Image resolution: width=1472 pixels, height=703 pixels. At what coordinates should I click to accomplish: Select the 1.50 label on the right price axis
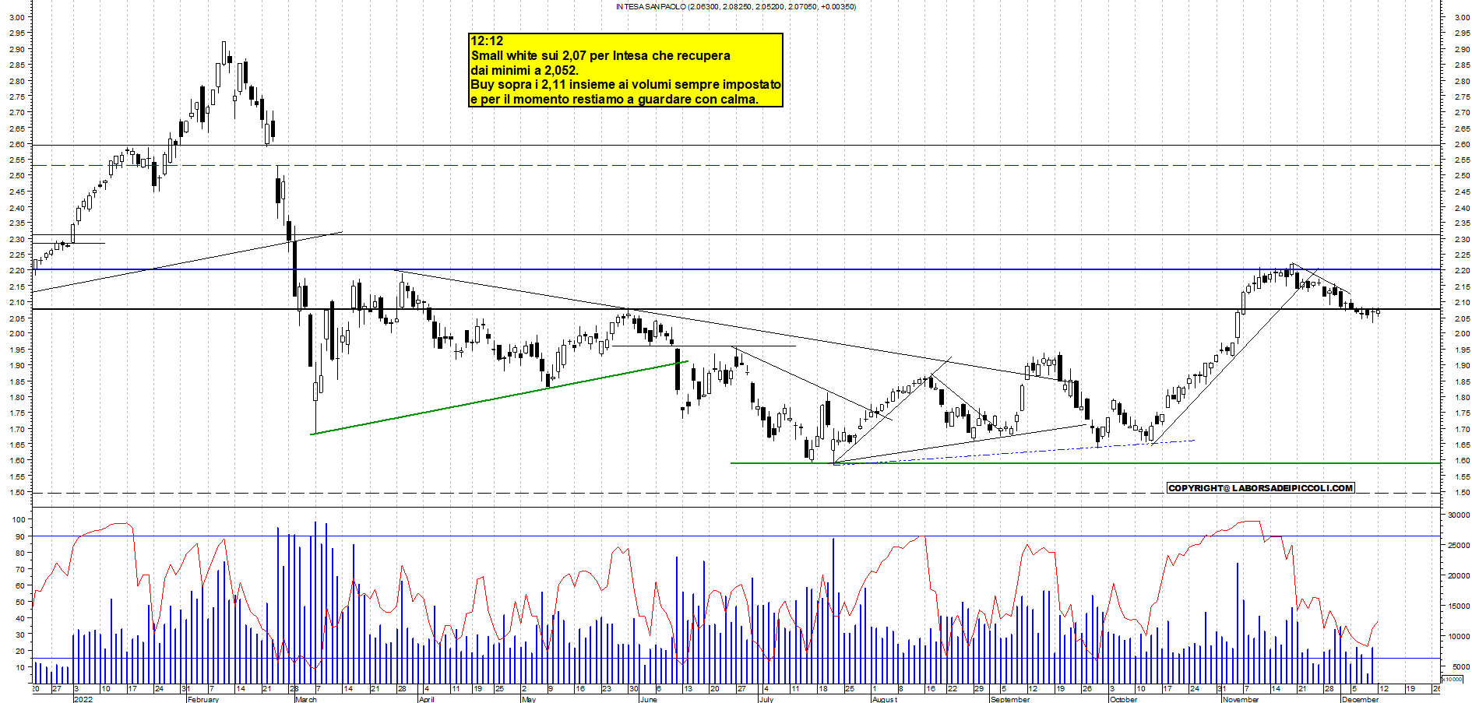tap(1462, 493)
